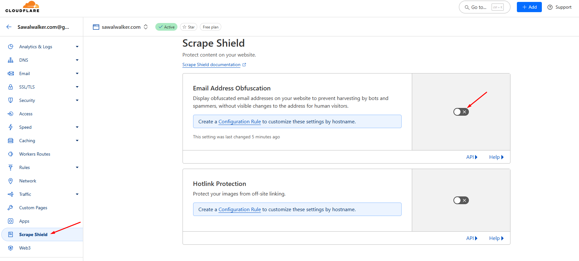
Task: Click 'This setting was last changed 5 minutes ago'
Action: [236, 137]
